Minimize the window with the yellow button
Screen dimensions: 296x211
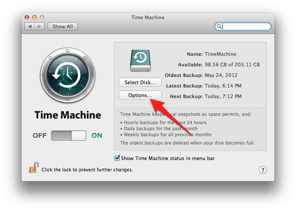(34, 17)
